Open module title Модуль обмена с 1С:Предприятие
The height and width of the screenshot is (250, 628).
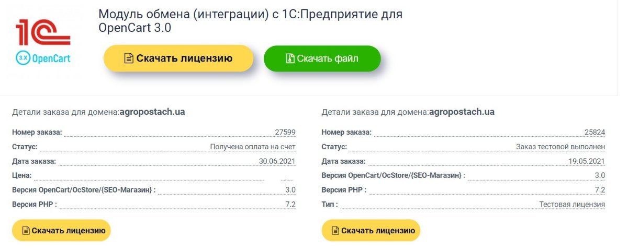(251, 21)
